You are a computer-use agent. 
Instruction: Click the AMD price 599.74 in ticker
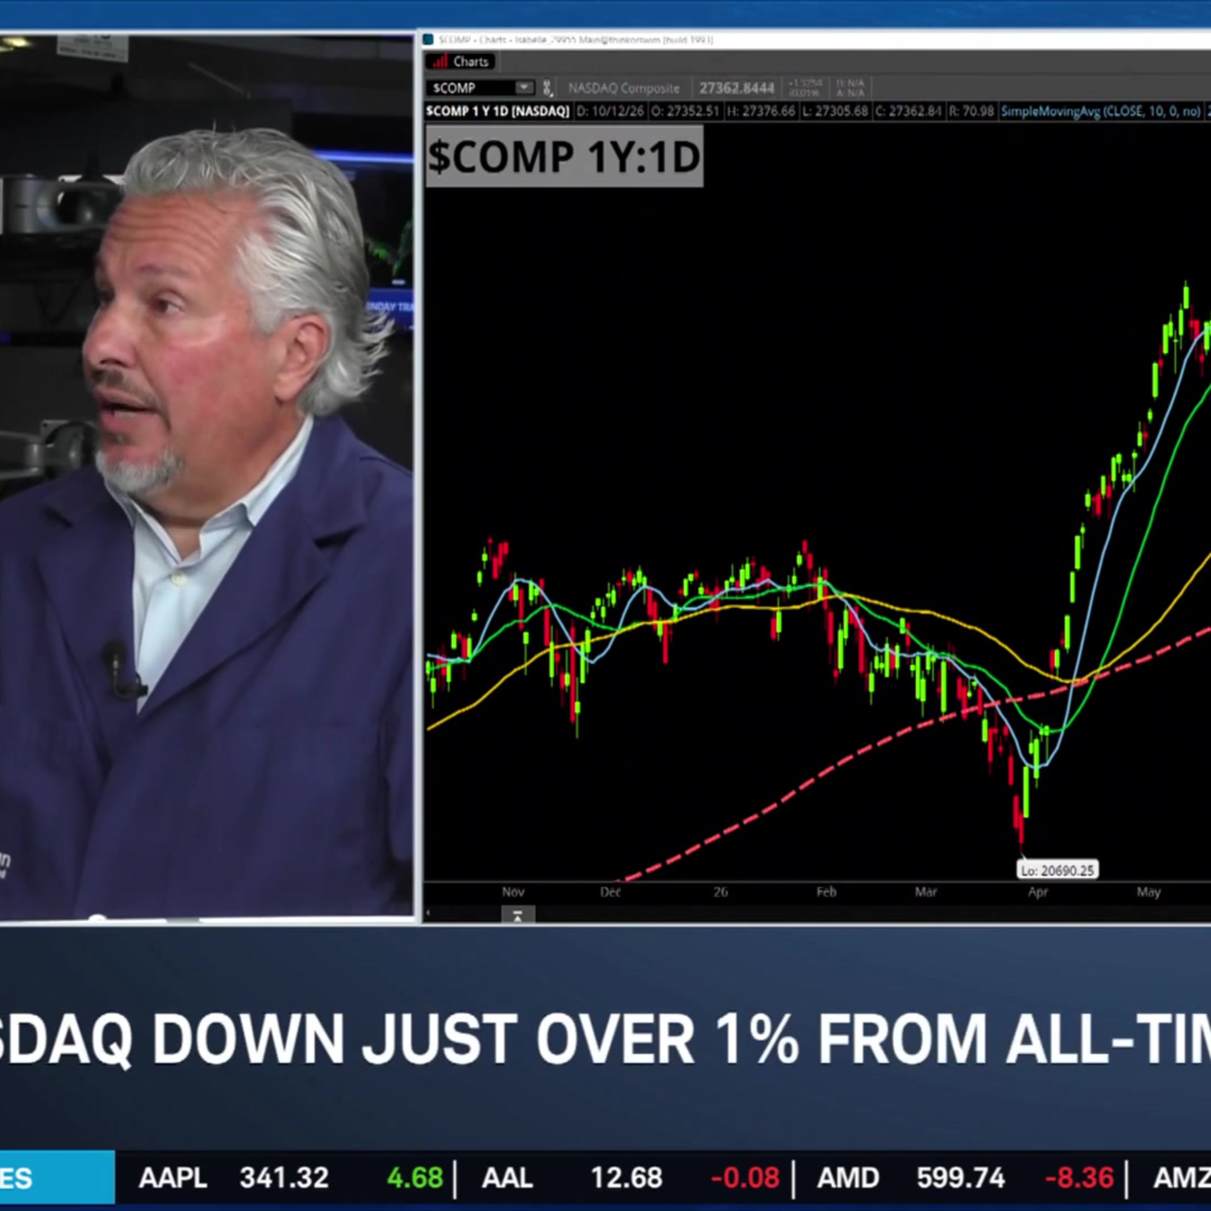pyautogui.click(x=960, y=1178)
